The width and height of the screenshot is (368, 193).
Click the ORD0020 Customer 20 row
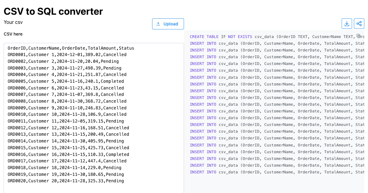click(66, 181)
